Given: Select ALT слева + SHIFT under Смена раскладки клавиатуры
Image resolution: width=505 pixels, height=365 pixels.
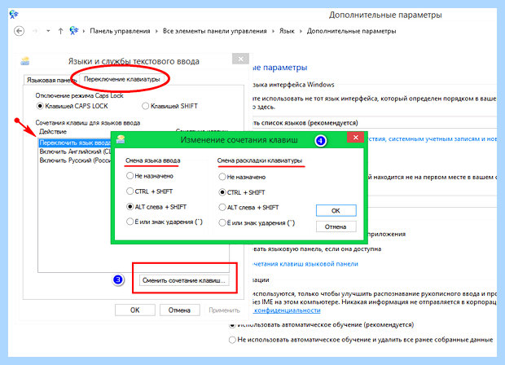Looking at the screenshot, I should coord(248,208).
